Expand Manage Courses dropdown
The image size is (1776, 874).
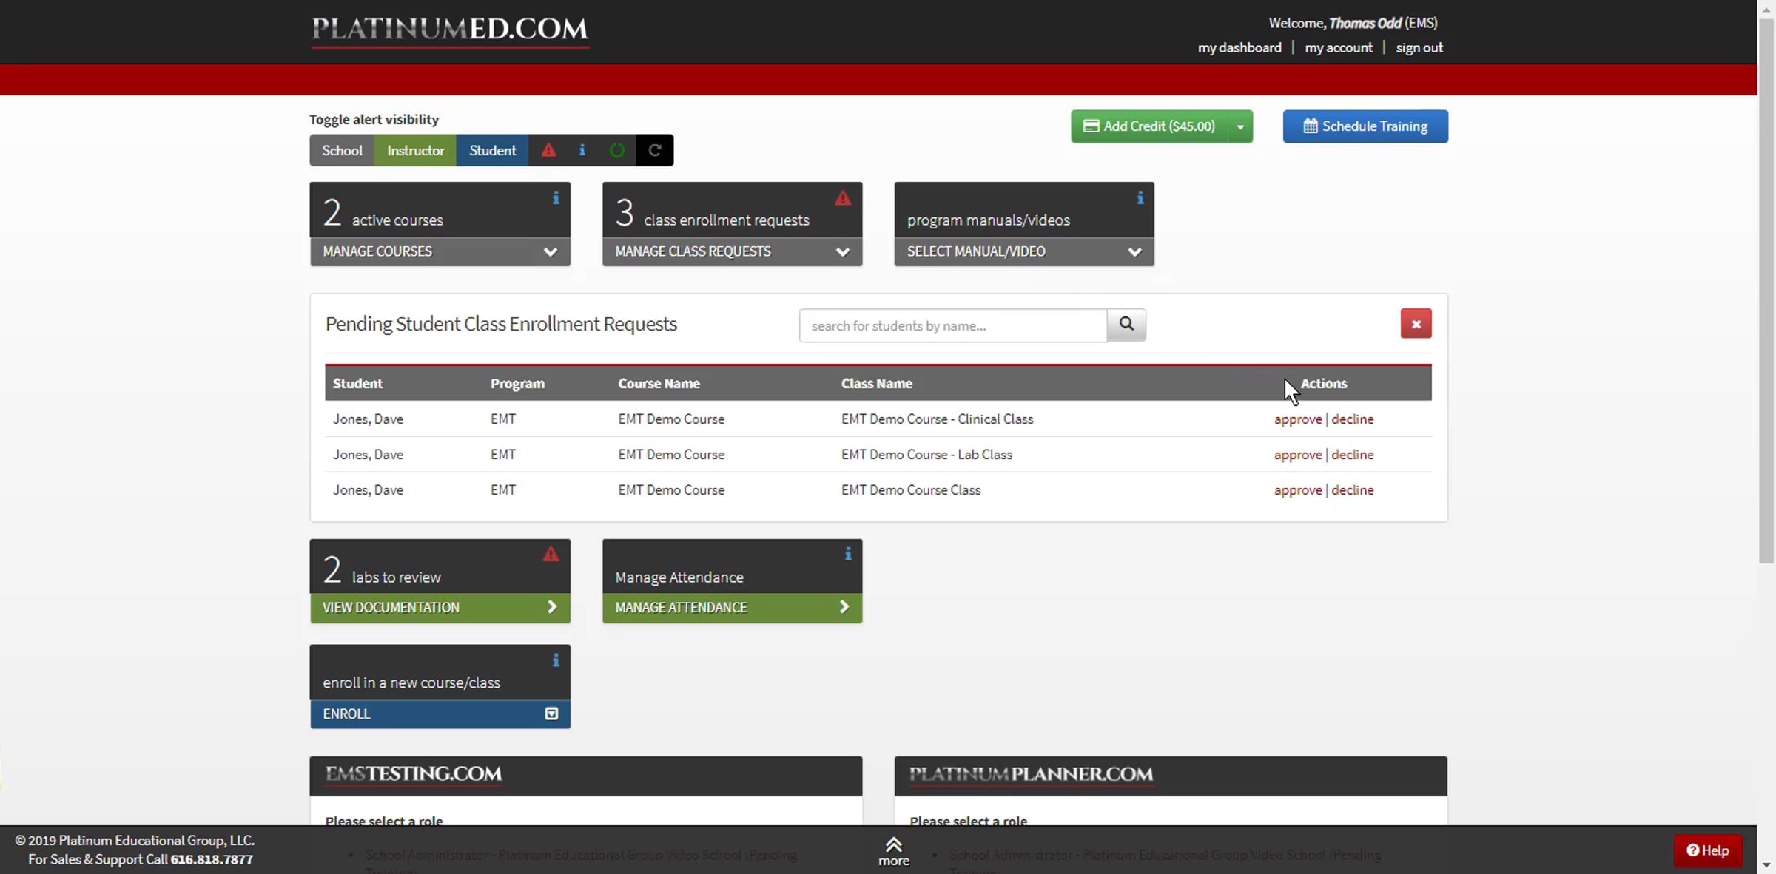point(440,251)
